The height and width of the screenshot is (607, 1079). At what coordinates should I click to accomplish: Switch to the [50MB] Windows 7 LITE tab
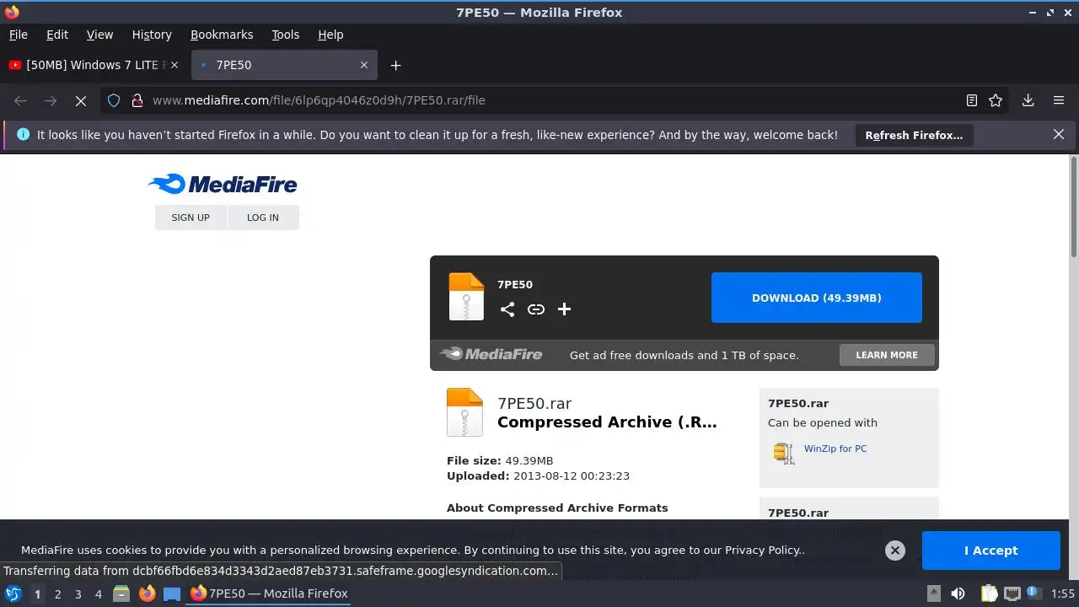tap(94, 65)
